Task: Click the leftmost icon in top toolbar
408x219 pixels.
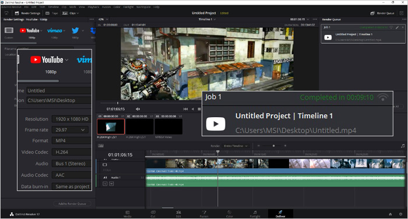Action: pos(6,13)
